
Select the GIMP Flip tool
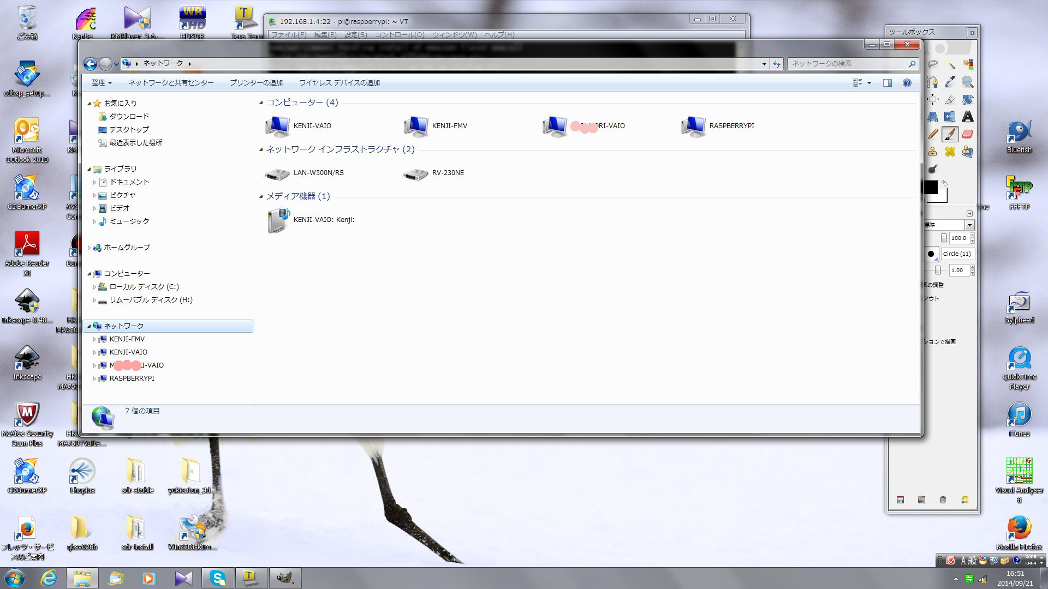tap(950, 117)
